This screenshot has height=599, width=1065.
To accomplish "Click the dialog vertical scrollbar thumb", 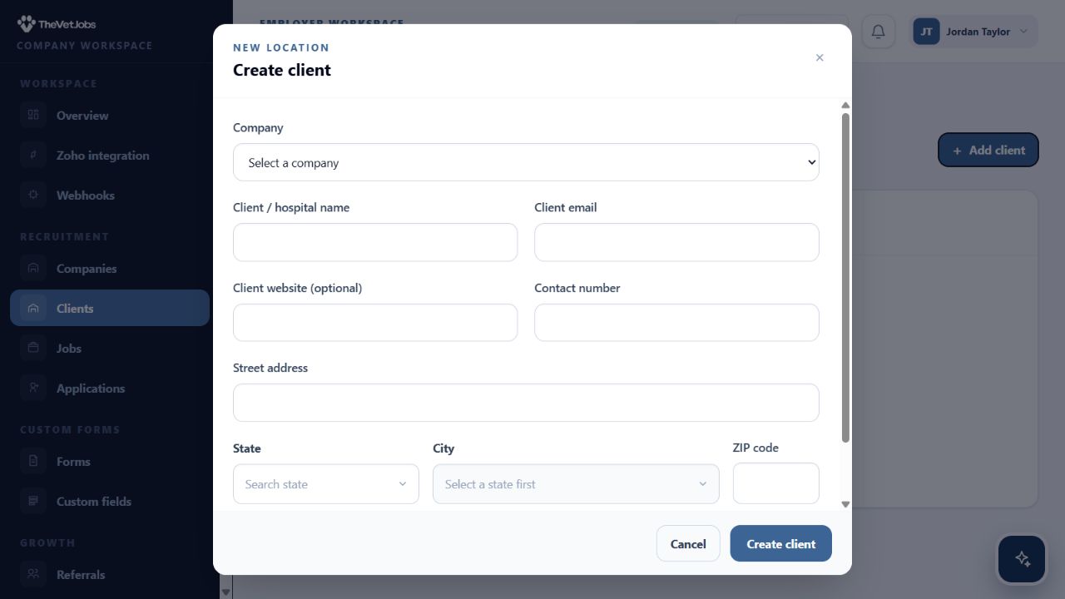I will tap(845, 278).
